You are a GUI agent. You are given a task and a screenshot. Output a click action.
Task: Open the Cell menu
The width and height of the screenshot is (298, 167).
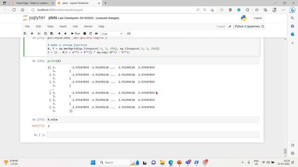click(75, 26)
